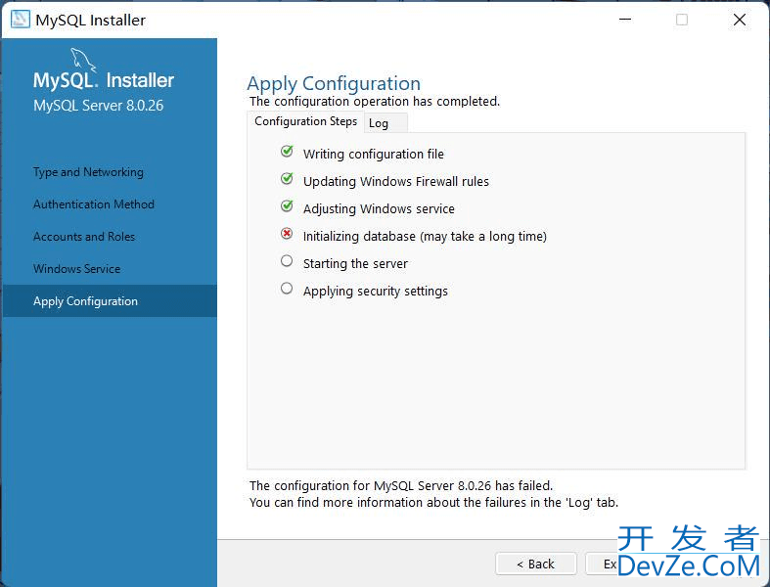Open the Authentication Method step

(94, 204)
